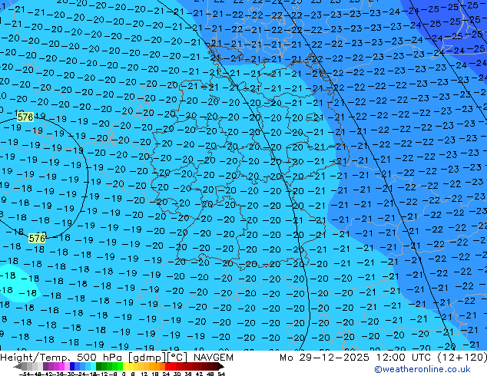Click the lower 576 height contour label
This screenshot has width=487, height=376.
(x=37, y=238)
